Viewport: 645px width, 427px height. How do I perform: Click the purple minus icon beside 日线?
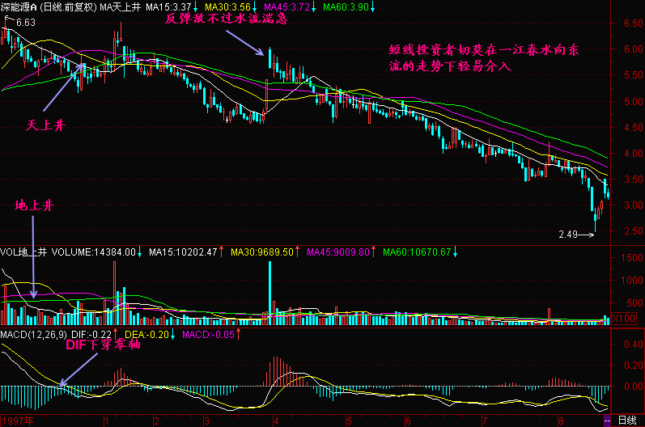(607, 421)
